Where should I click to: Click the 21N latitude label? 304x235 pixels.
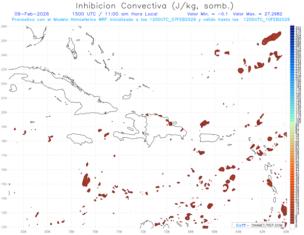(x=4, y=98)
